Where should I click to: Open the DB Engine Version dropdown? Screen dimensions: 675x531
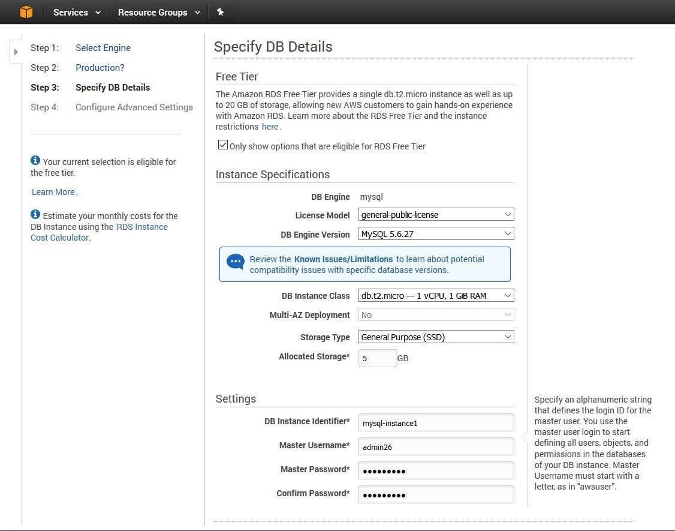pyautogui.click(x=436, y=233)
